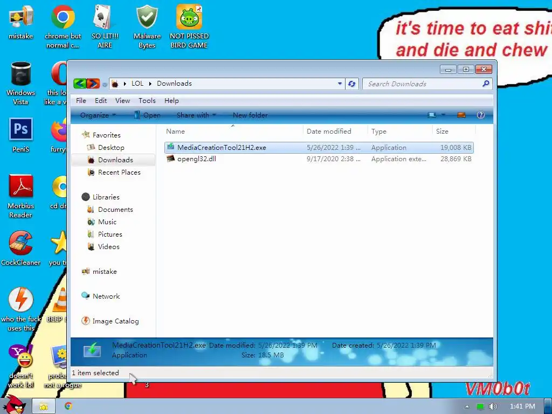The height and width of the screenshot is (414, 552).
Task: Click the volume speaker tray icon
Action: tap(493, 406)
